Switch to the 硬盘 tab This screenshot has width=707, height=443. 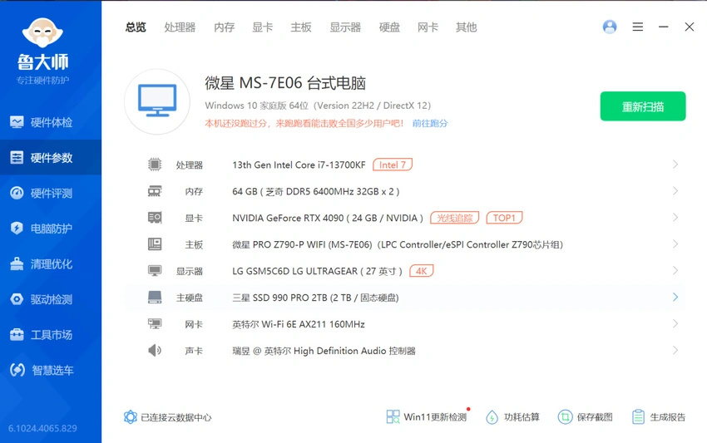[x=389, y=27]
